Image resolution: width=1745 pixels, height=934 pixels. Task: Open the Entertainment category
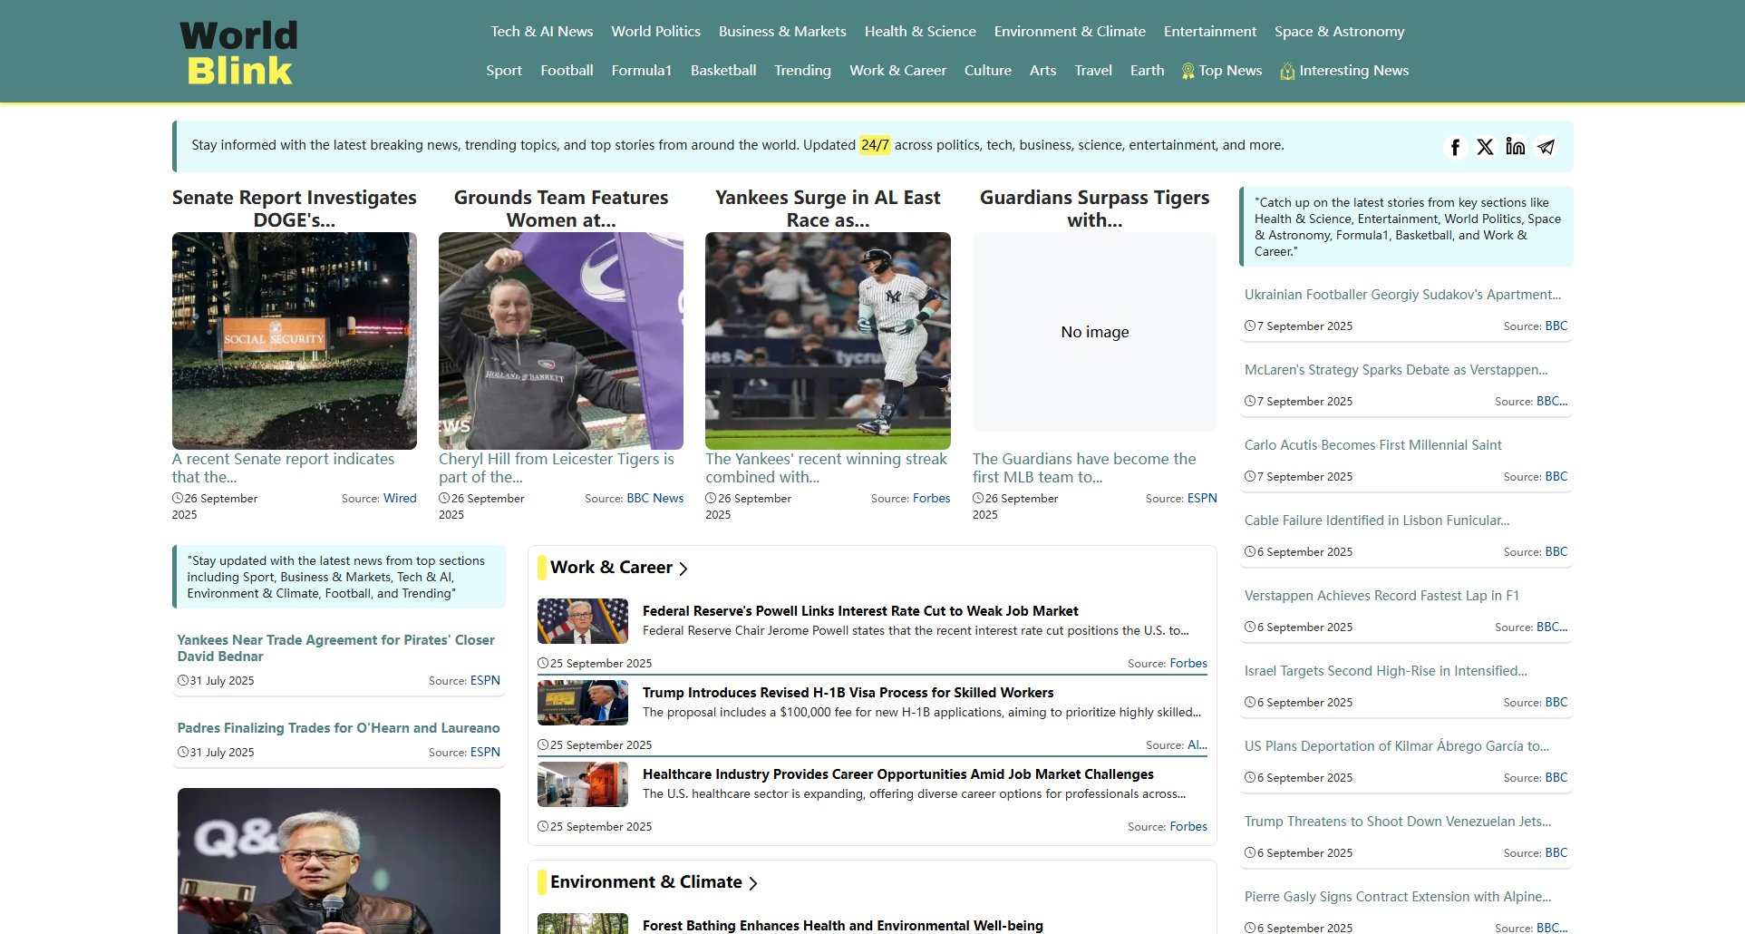(1210, 32)
